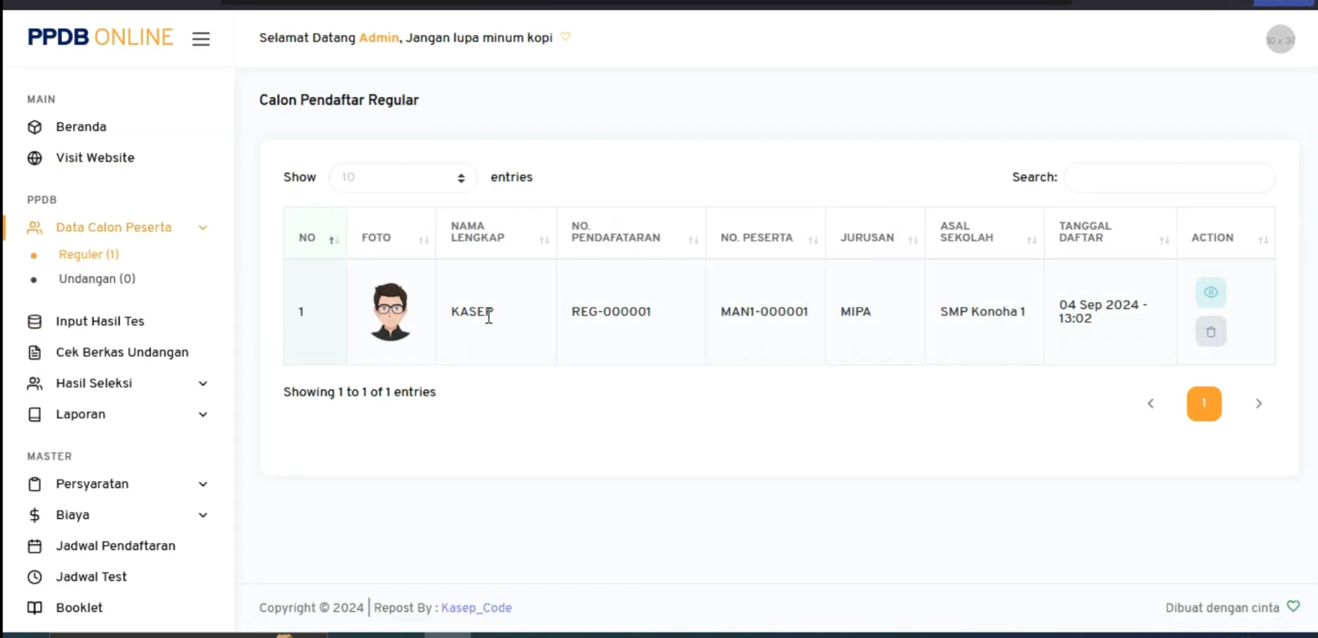1318x638 pixels.
Task: Open Reguler (1) submenu item
Action: point(89,254)
